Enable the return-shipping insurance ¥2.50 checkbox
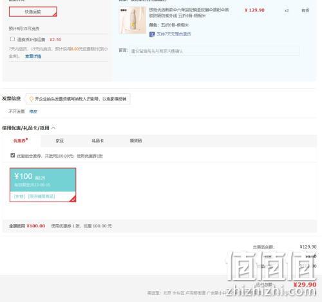 click(x=12, y=39)
